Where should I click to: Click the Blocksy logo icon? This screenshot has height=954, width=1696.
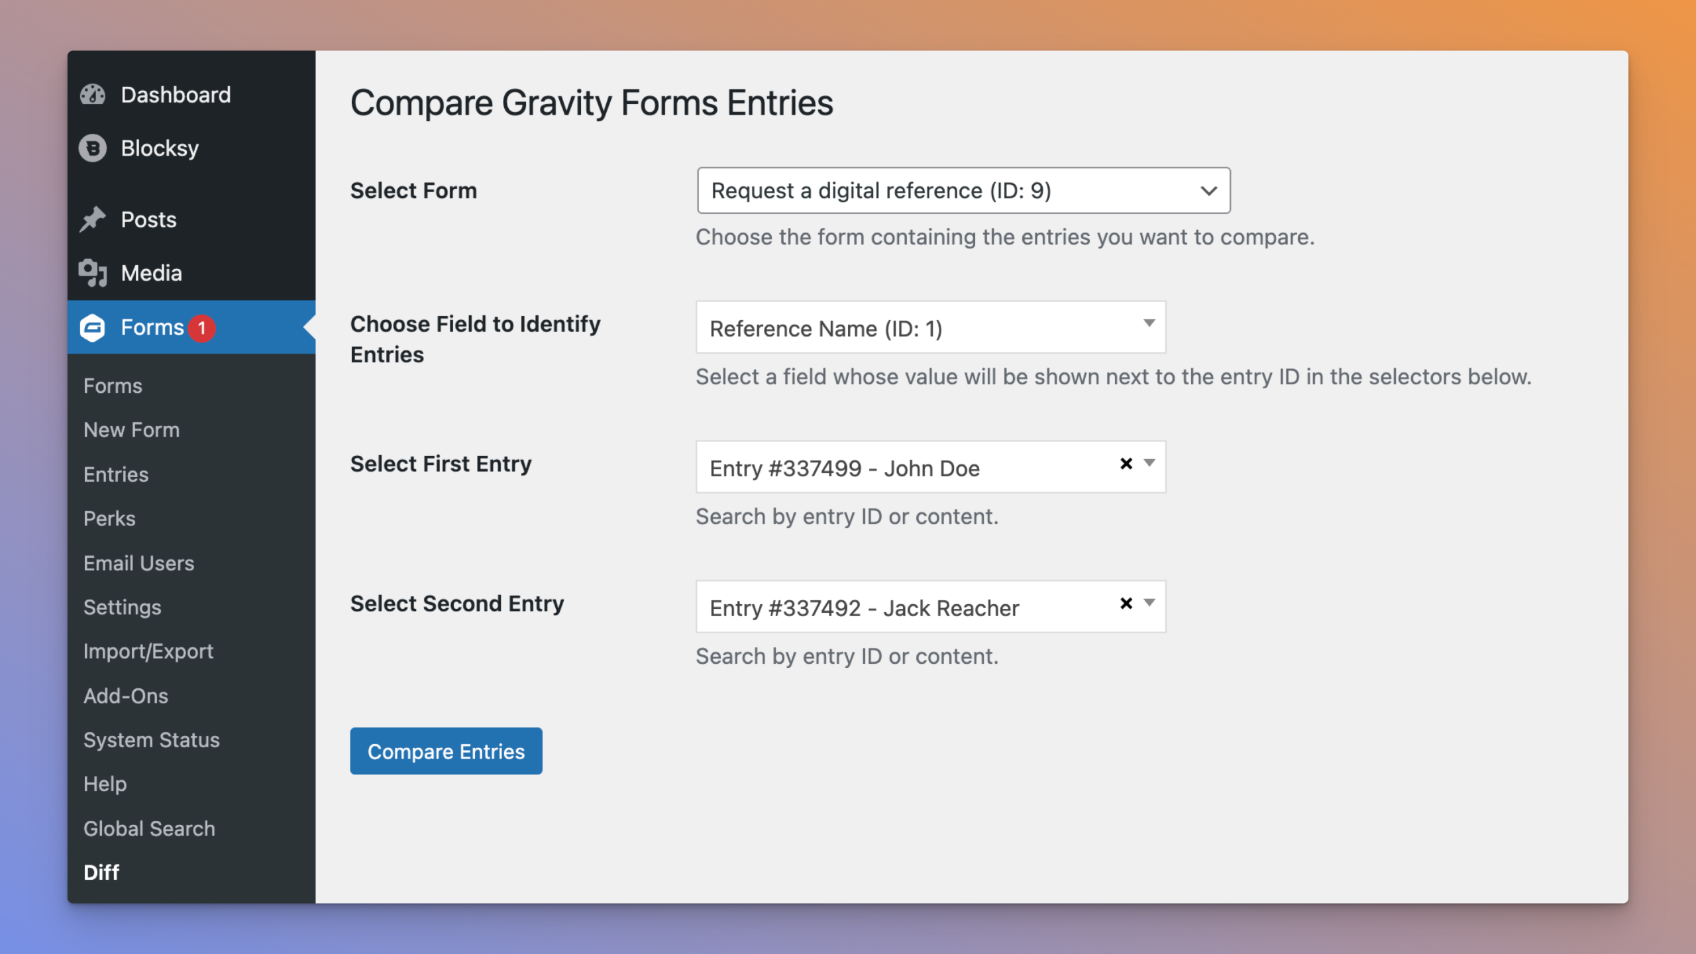click(x=93, y=148)
